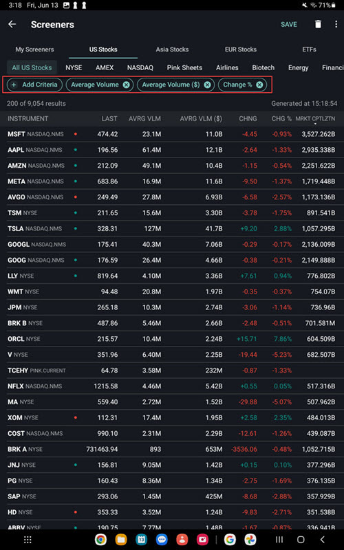
Task: Open the TSLA instrument row
Action: point(171,229)
